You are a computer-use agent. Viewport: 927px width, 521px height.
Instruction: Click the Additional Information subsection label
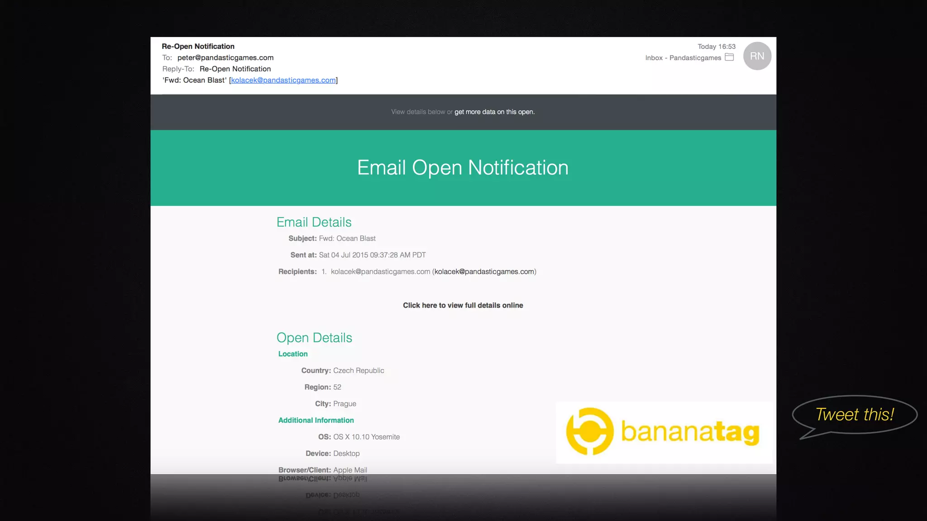tap(316, 420)
